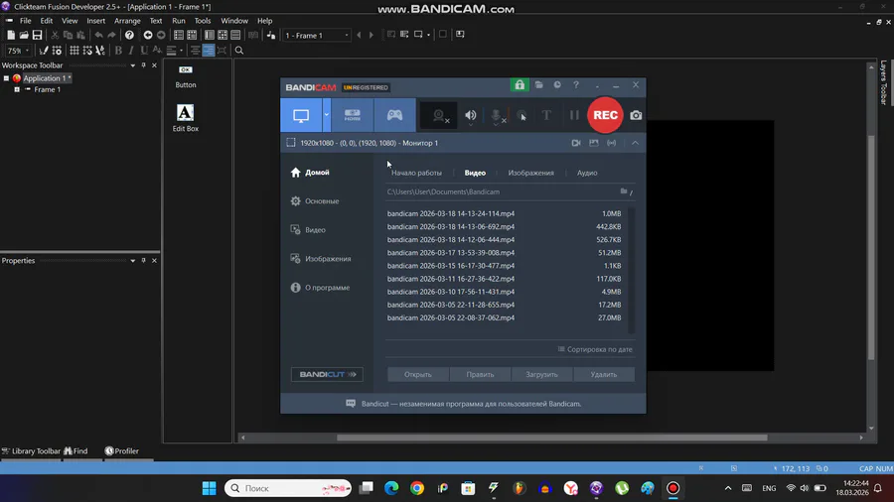Click video camera icon in resolution bar
This screenshot has height=502, width=894.
pos(576,143)
